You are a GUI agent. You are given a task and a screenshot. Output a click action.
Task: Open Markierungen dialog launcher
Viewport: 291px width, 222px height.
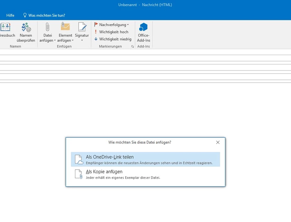click(x=132, y=46)
